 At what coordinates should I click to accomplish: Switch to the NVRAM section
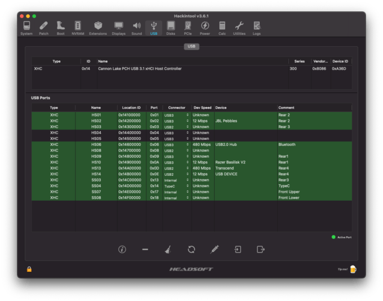tap(78, 28)
